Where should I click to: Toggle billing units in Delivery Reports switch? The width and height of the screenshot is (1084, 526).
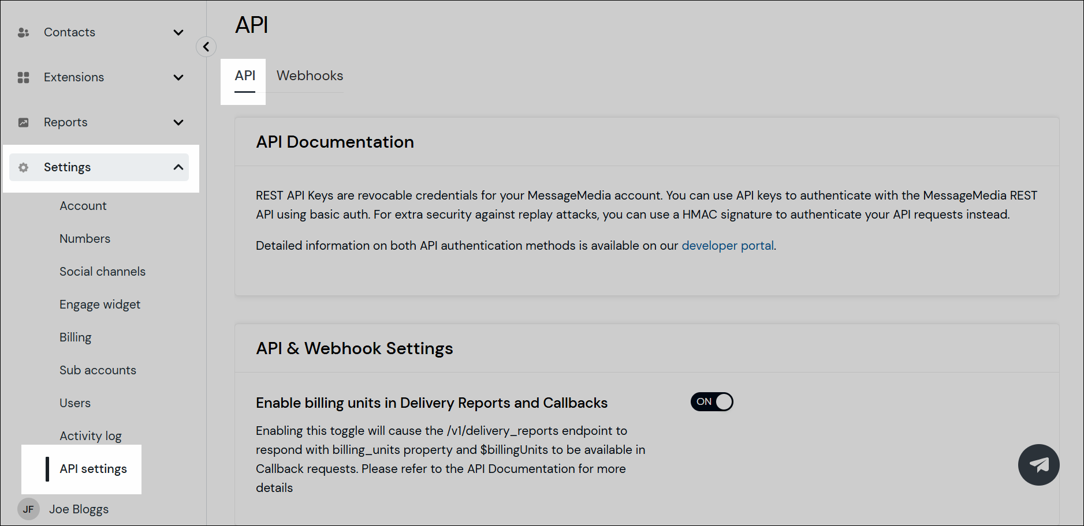click(x=712, y=401)
